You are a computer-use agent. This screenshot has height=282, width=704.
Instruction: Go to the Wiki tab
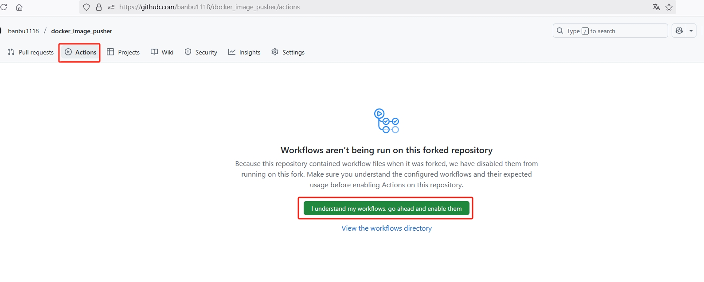click(162, 52)
